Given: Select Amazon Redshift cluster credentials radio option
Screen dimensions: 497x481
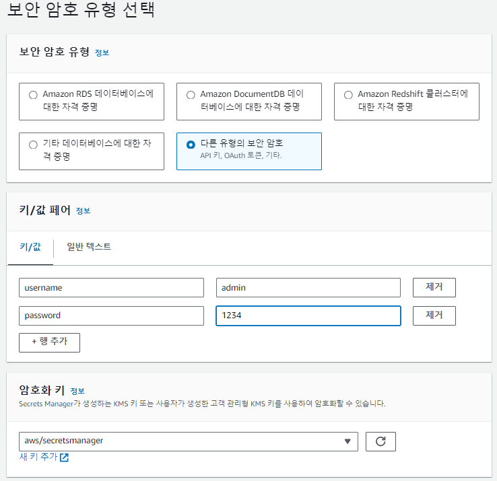Looking at the screenshot, I should 348,95.
